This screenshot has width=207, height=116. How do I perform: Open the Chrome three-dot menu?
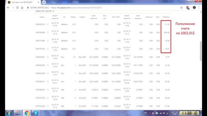point(199,8)
